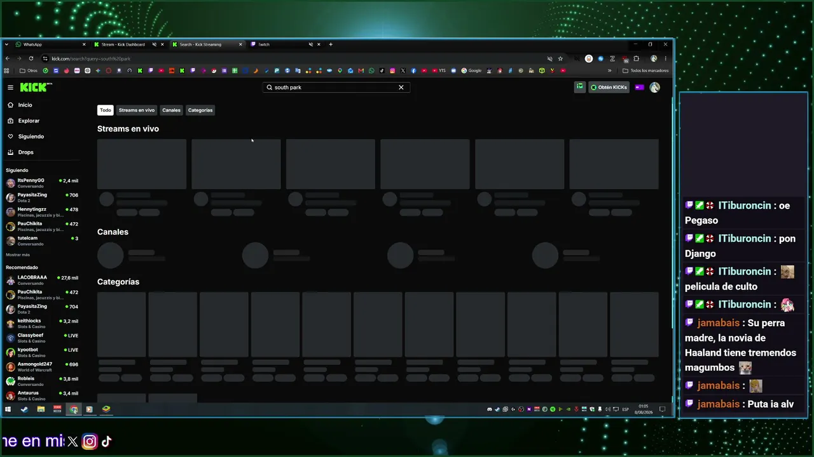Screen dimensions: 814x457
Task: Unmute the Twitch tab audio
Action: [x=310, y=44]
